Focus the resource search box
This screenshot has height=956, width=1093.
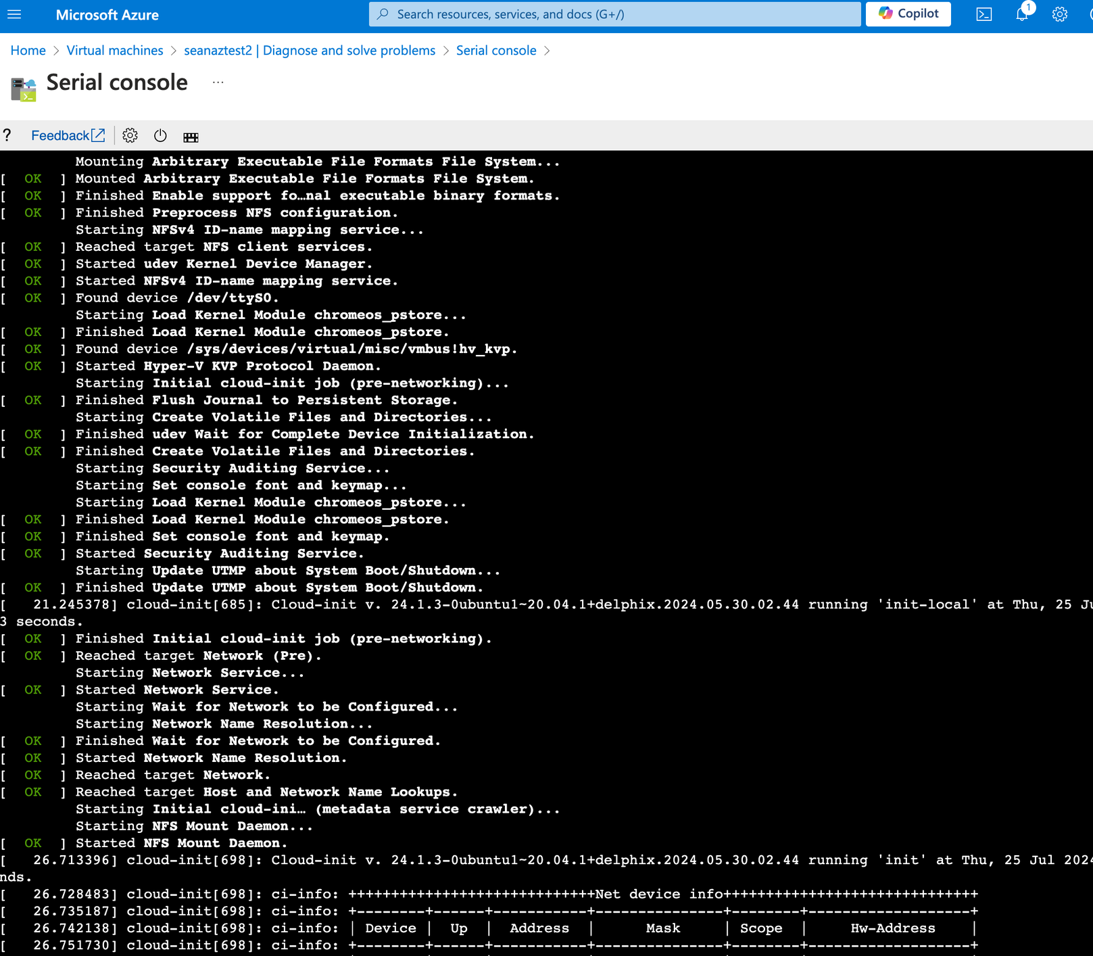[x=615, y=14]
